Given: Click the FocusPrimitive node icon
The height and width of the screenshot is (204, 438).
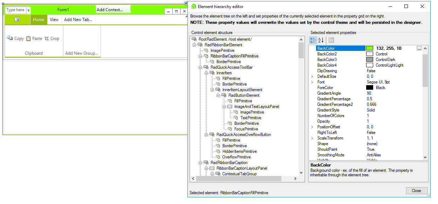Looking at the screenshot, I should [x=230, y=129].
